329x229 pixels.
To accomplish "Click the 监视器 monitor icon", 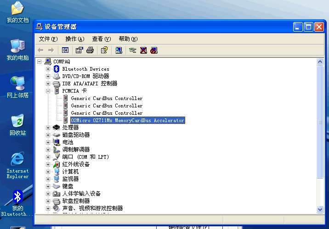I will (x=56, y=179).
